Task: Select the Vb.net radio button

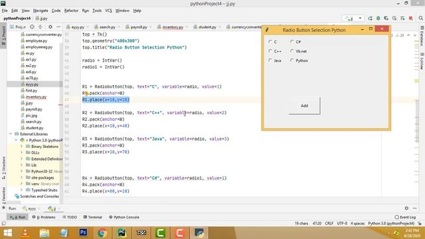Action: pos(292,51)
